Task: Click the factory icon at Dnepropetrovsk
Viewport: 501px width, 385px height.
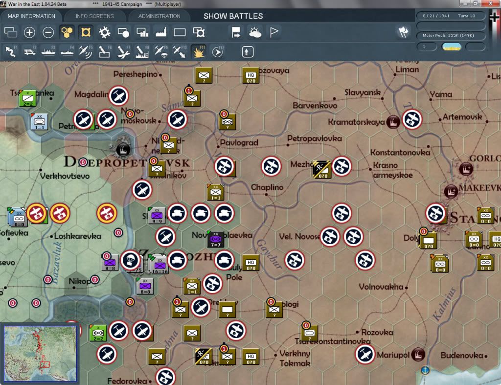Action: 123,150
